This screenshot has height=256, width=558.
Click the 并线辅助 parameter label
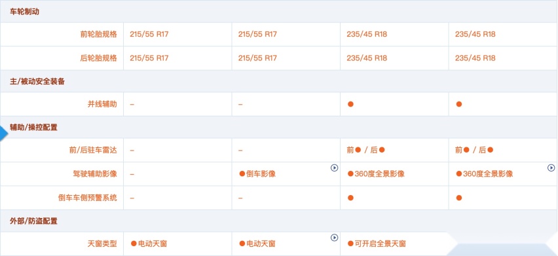click(x=102, y=104)
